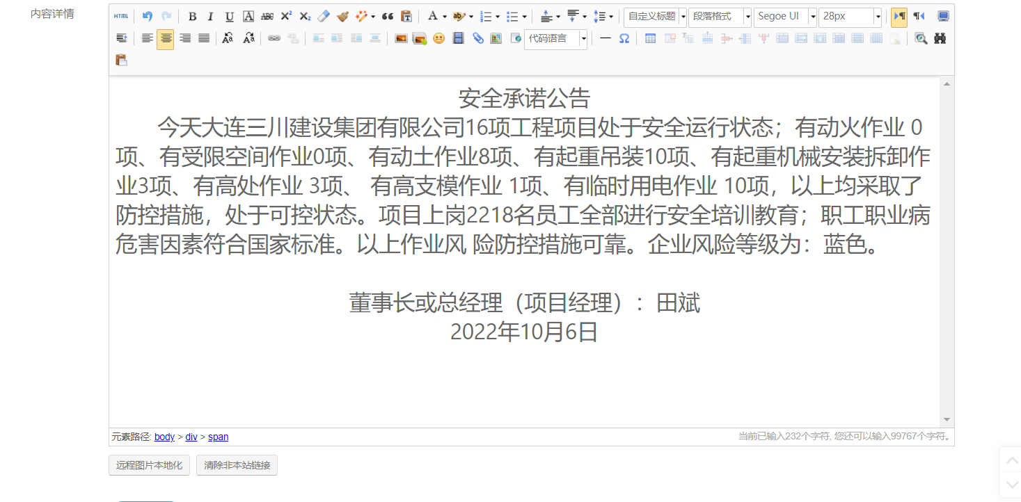Click the editor scrollbar up arrow

(947, 83)
